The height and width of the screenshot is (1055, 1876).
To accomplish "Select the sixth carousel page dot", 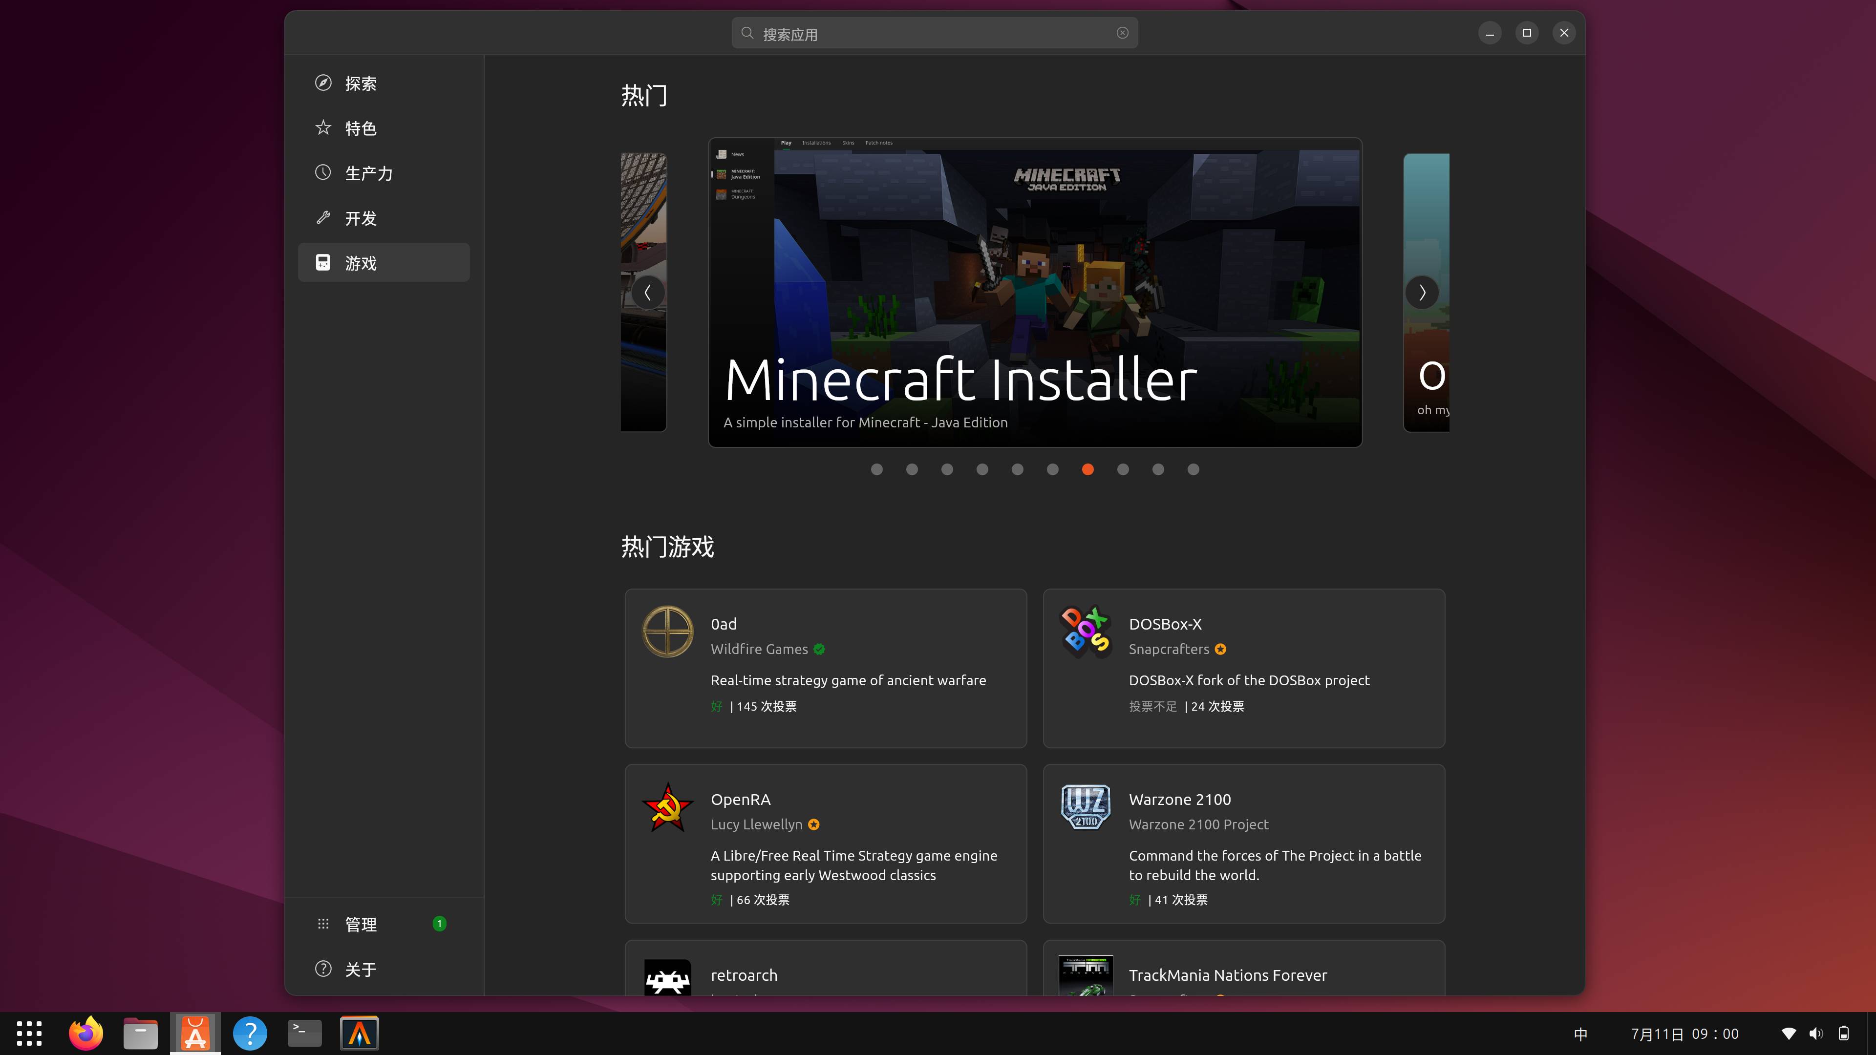I will [x=1052, y=469].
